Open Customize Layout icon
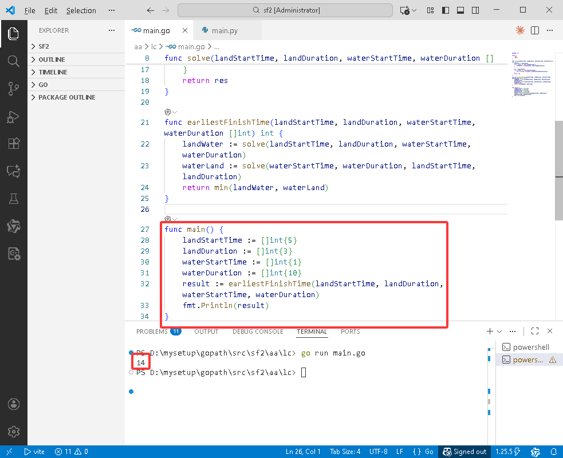The height and width of the screenshot is (458, 563). 430,10
